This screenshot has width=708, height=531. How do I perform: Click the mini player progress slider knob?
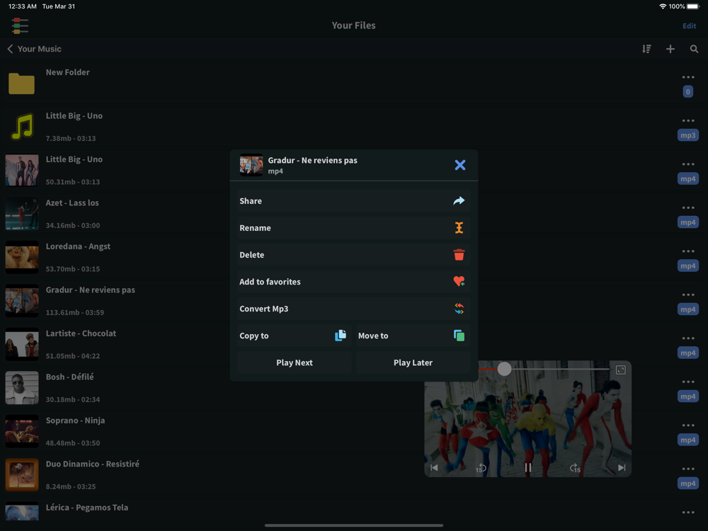point(504,369)
